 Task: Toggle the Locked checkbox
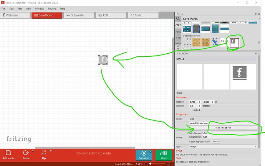coord(190,110)
